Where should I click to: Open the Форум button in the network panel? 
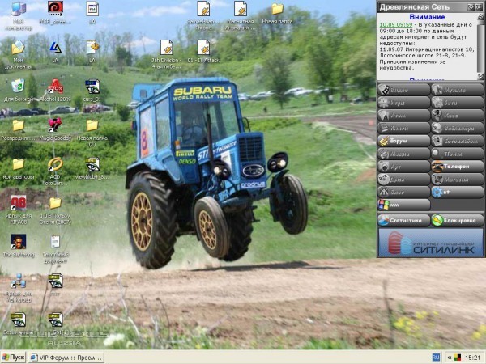pyautogui.click(x=403, y=141)
